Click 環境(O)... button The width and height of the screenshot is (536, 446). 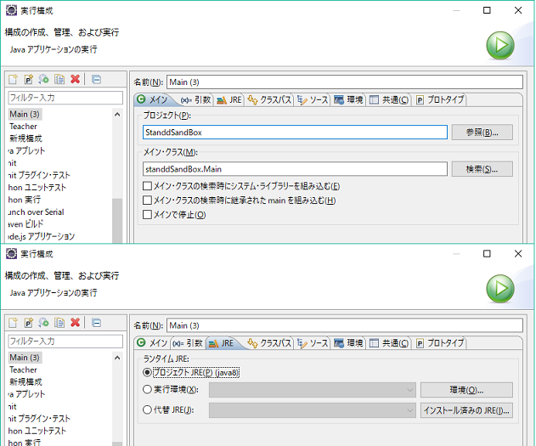click(x=466, y=390)
